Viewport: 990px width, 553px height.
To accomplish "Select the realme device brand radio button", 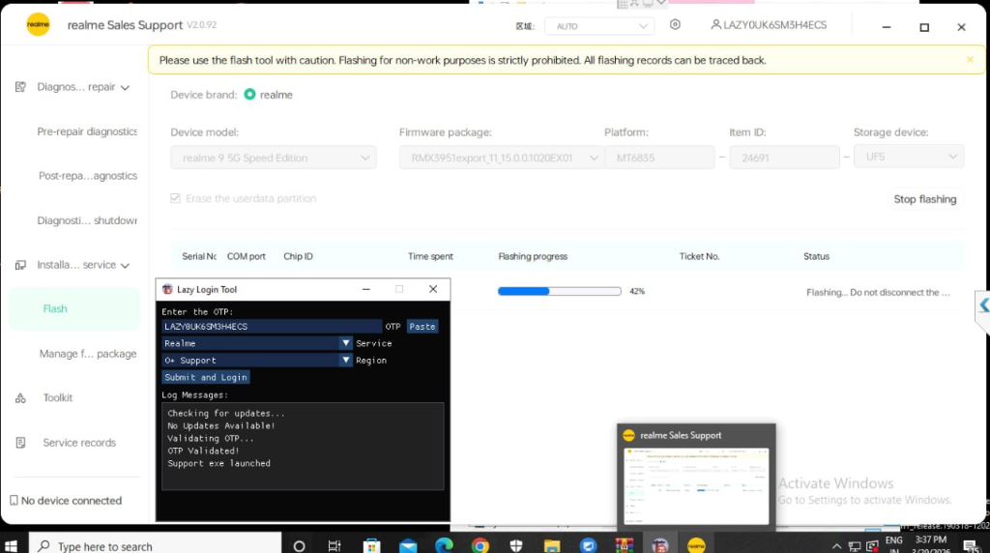I will [250, 94].
